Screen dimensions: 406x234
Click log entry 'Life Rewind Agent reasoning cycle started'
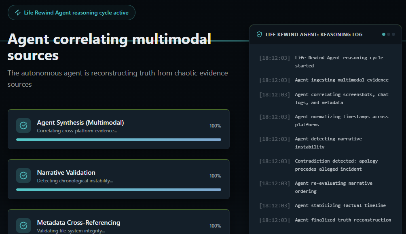point(339,62)
